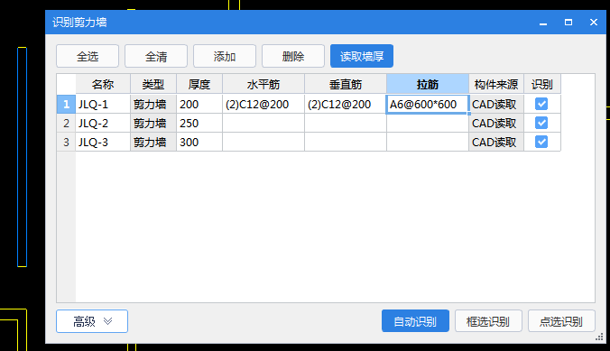The height and width of the screenshot is (351, 610).
Task: Close the 识别剪力墙 dialog
Action: point(593,23)
